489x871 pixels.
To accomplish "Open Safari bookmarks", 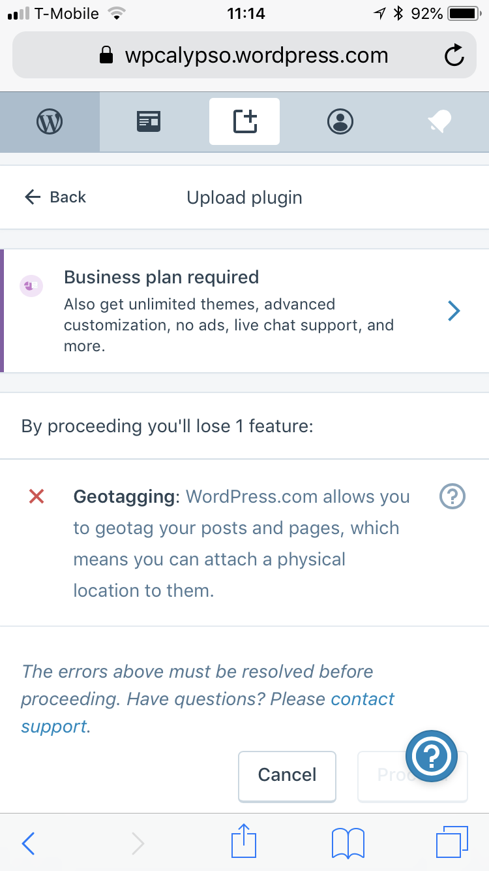I will click(x=348, y=842).
